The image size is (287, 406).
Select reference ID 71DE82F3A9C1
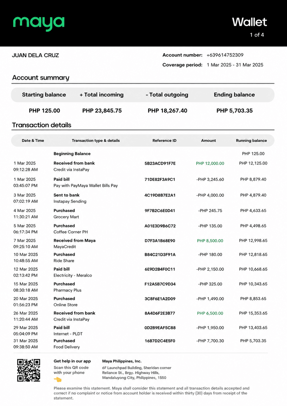[160, 179]
